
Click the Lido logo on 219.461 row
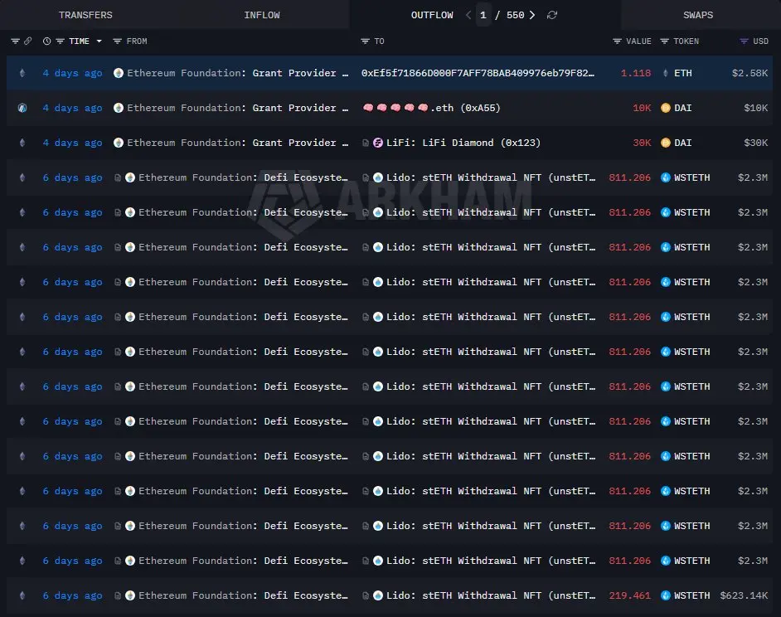pos(378,595)
